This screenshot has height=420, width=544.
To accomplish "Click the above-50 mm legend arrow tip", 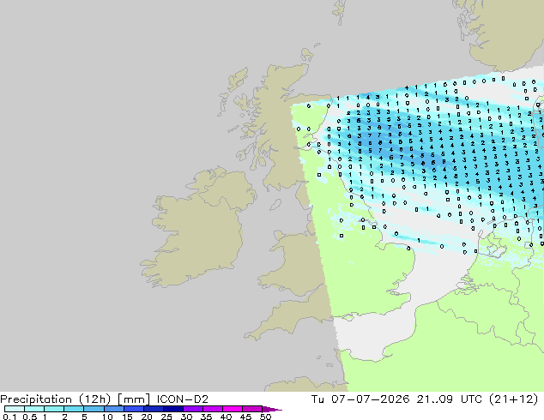I will [x=272, y=409].
